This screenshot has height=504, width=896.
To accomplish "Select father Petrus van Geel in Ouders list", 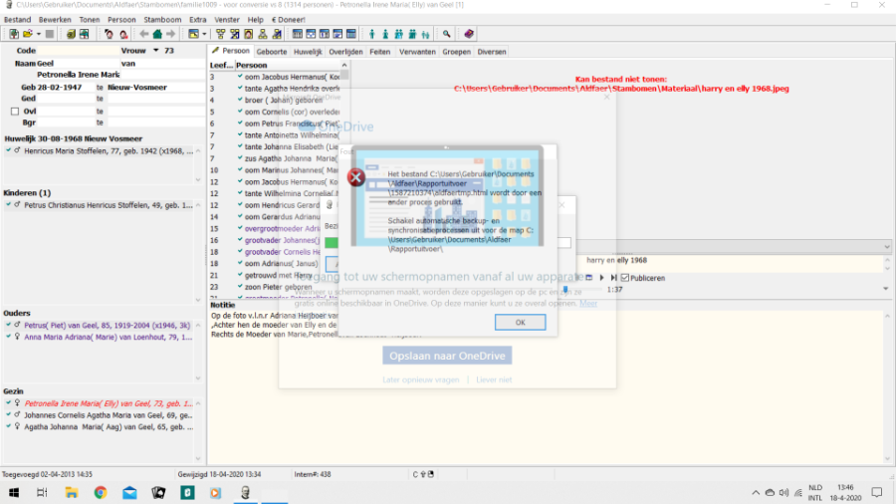I will pyautogui.click(x=100, y=325).
